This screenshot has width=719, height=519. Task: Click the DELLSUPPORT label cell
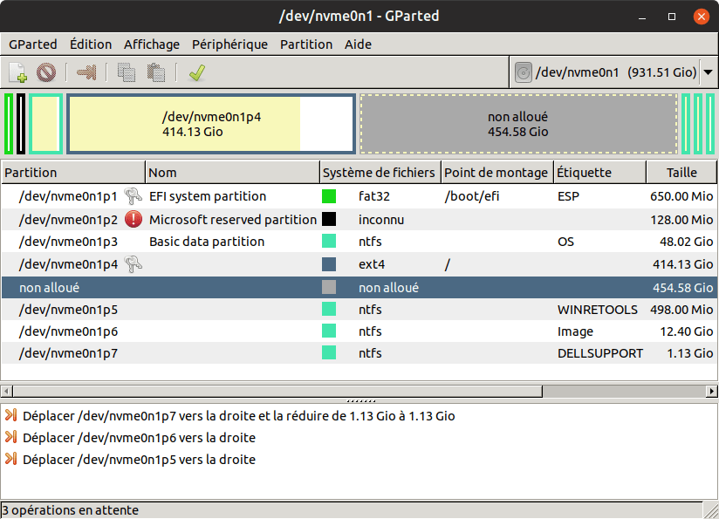(x=600, y=353)
